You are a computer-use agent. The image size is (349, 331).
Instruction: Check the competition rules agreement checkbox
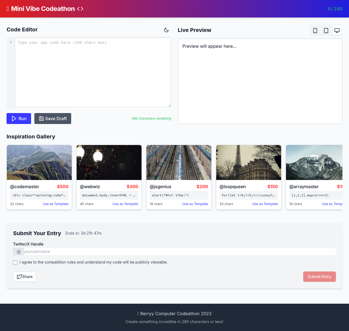15,263
